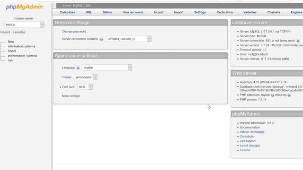
Task: Click help icon after mbstring extension
Action: [x=289, y=95]
